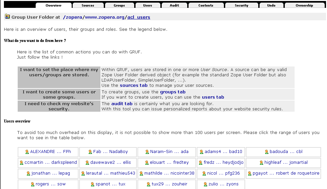Open the Security tab

[241, 5]
